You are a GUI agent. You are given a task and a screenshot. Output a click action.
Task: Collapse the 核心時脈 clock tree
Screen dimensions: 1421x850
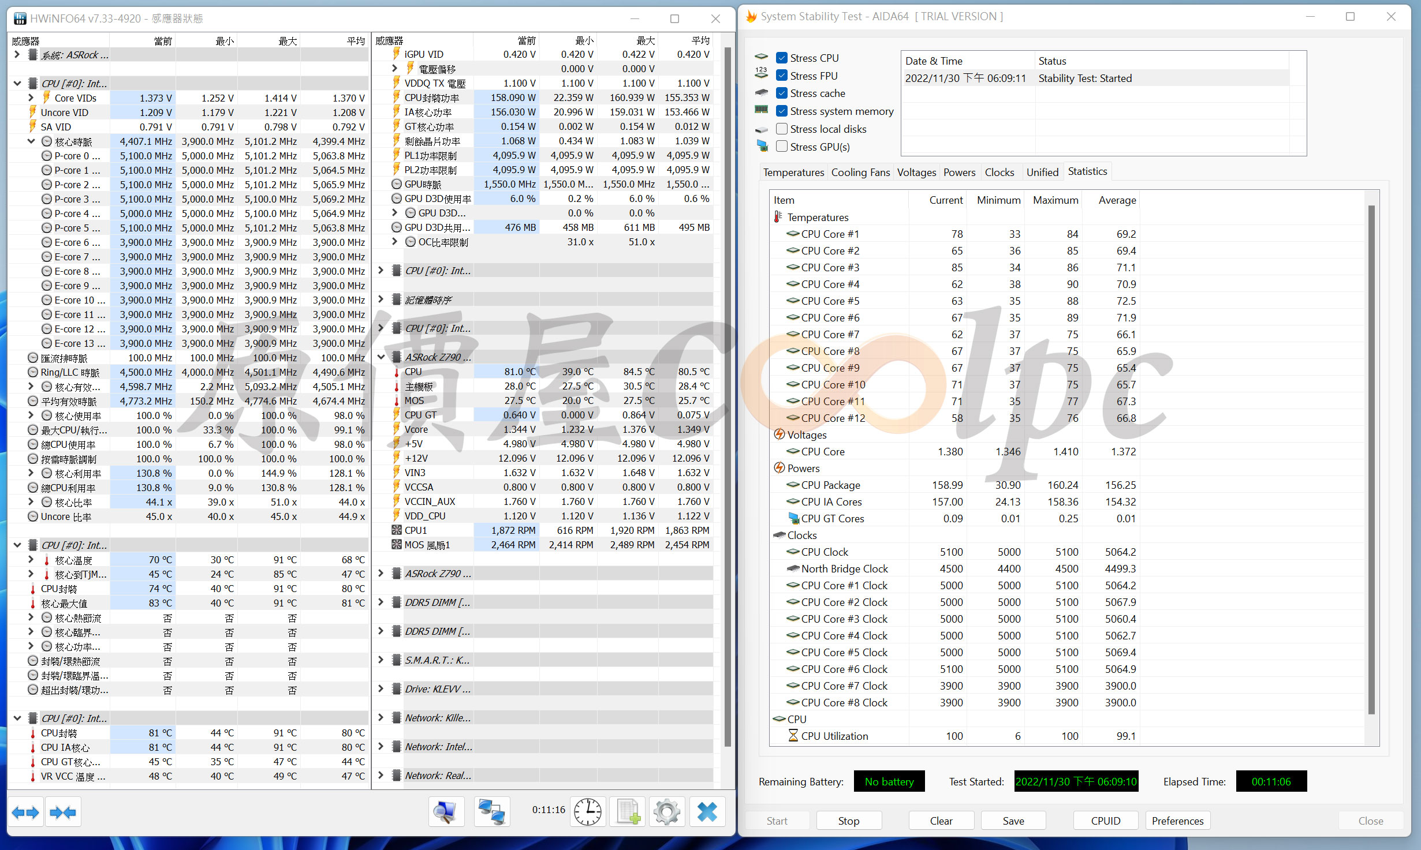tap(31, 141)
